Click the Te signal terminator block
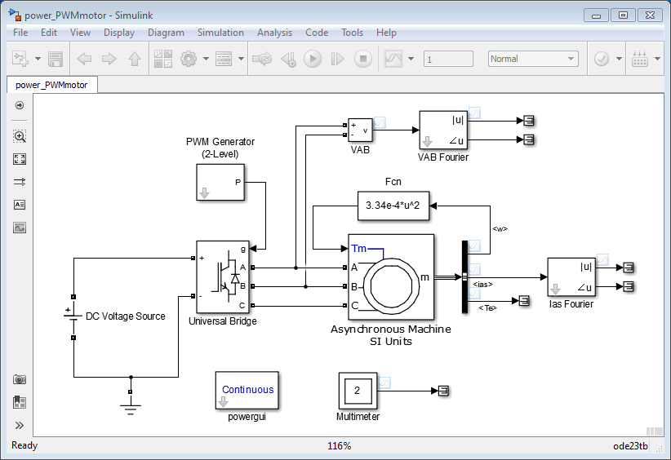671x460 pixels. [525, 300]
